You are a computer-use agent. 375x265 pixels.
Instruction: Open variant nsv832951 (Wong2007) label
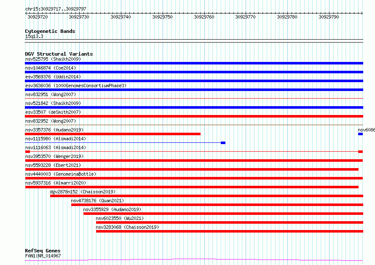51,94
